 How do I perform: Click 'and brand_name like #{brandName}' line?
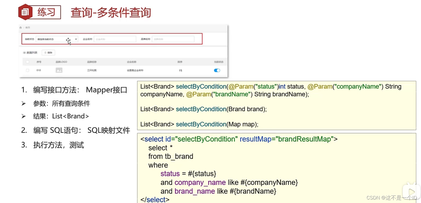pyautogui.click(x=218, y=191)
